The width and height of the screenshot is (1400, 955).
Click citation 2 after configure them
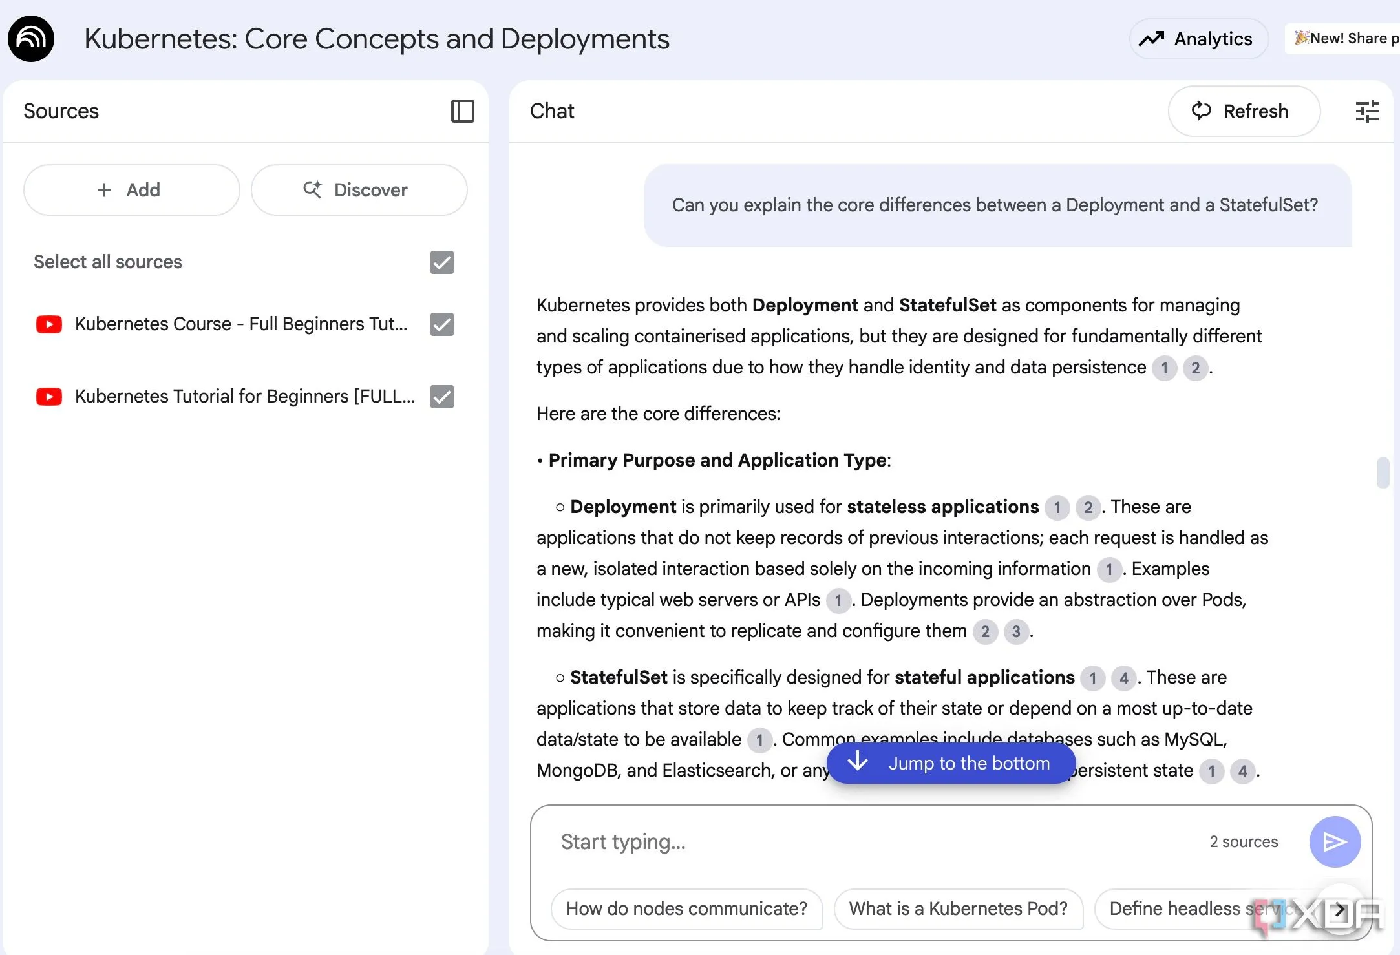(986, 632)
